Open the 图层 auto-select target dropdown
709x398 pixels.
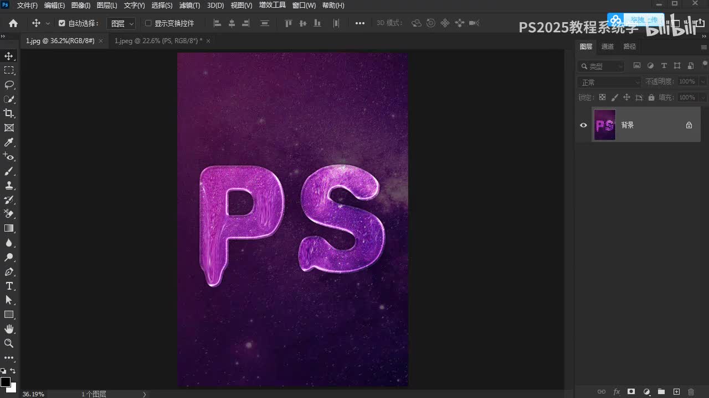[121, 23]
